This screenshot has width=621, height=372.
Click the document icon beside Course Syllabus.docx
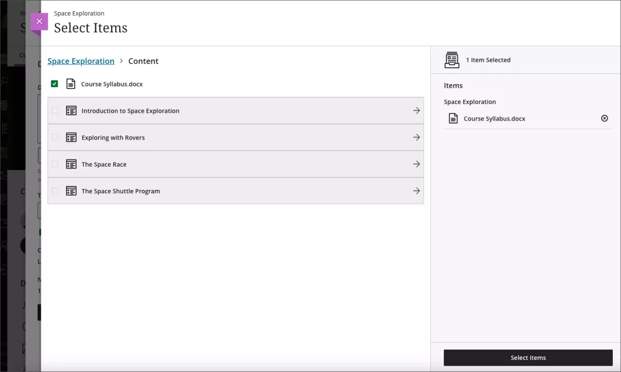pos(71,83)
